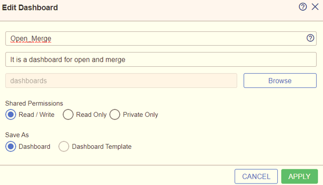Select the Save As Dashboard radio circle
Image resolution: width=323 pixels, height=185 pixels.
coord(11,146)
